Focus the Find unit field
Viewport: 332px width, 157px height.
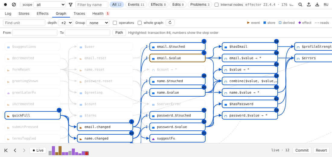pos(24,23)
